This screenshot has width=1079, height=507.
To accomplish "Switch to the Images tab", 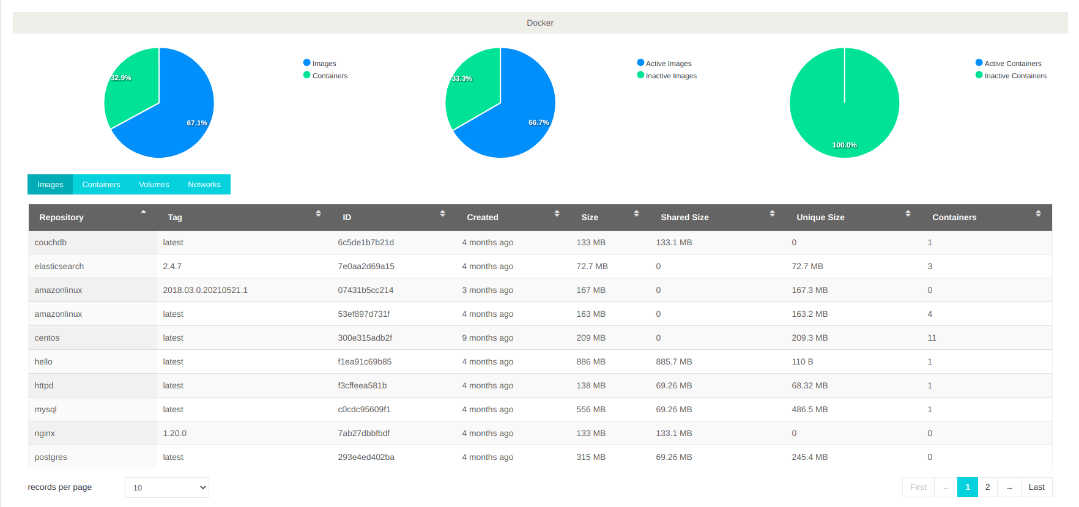I will [50, 185].
